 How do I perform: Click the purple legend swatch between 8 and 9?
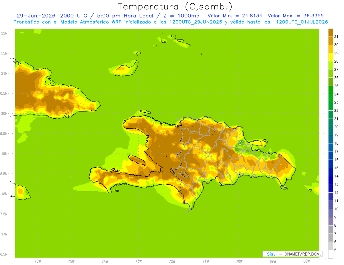click(331, 221)
